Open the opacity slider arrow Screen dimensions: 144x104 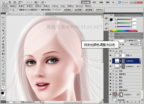click(141, 41)
